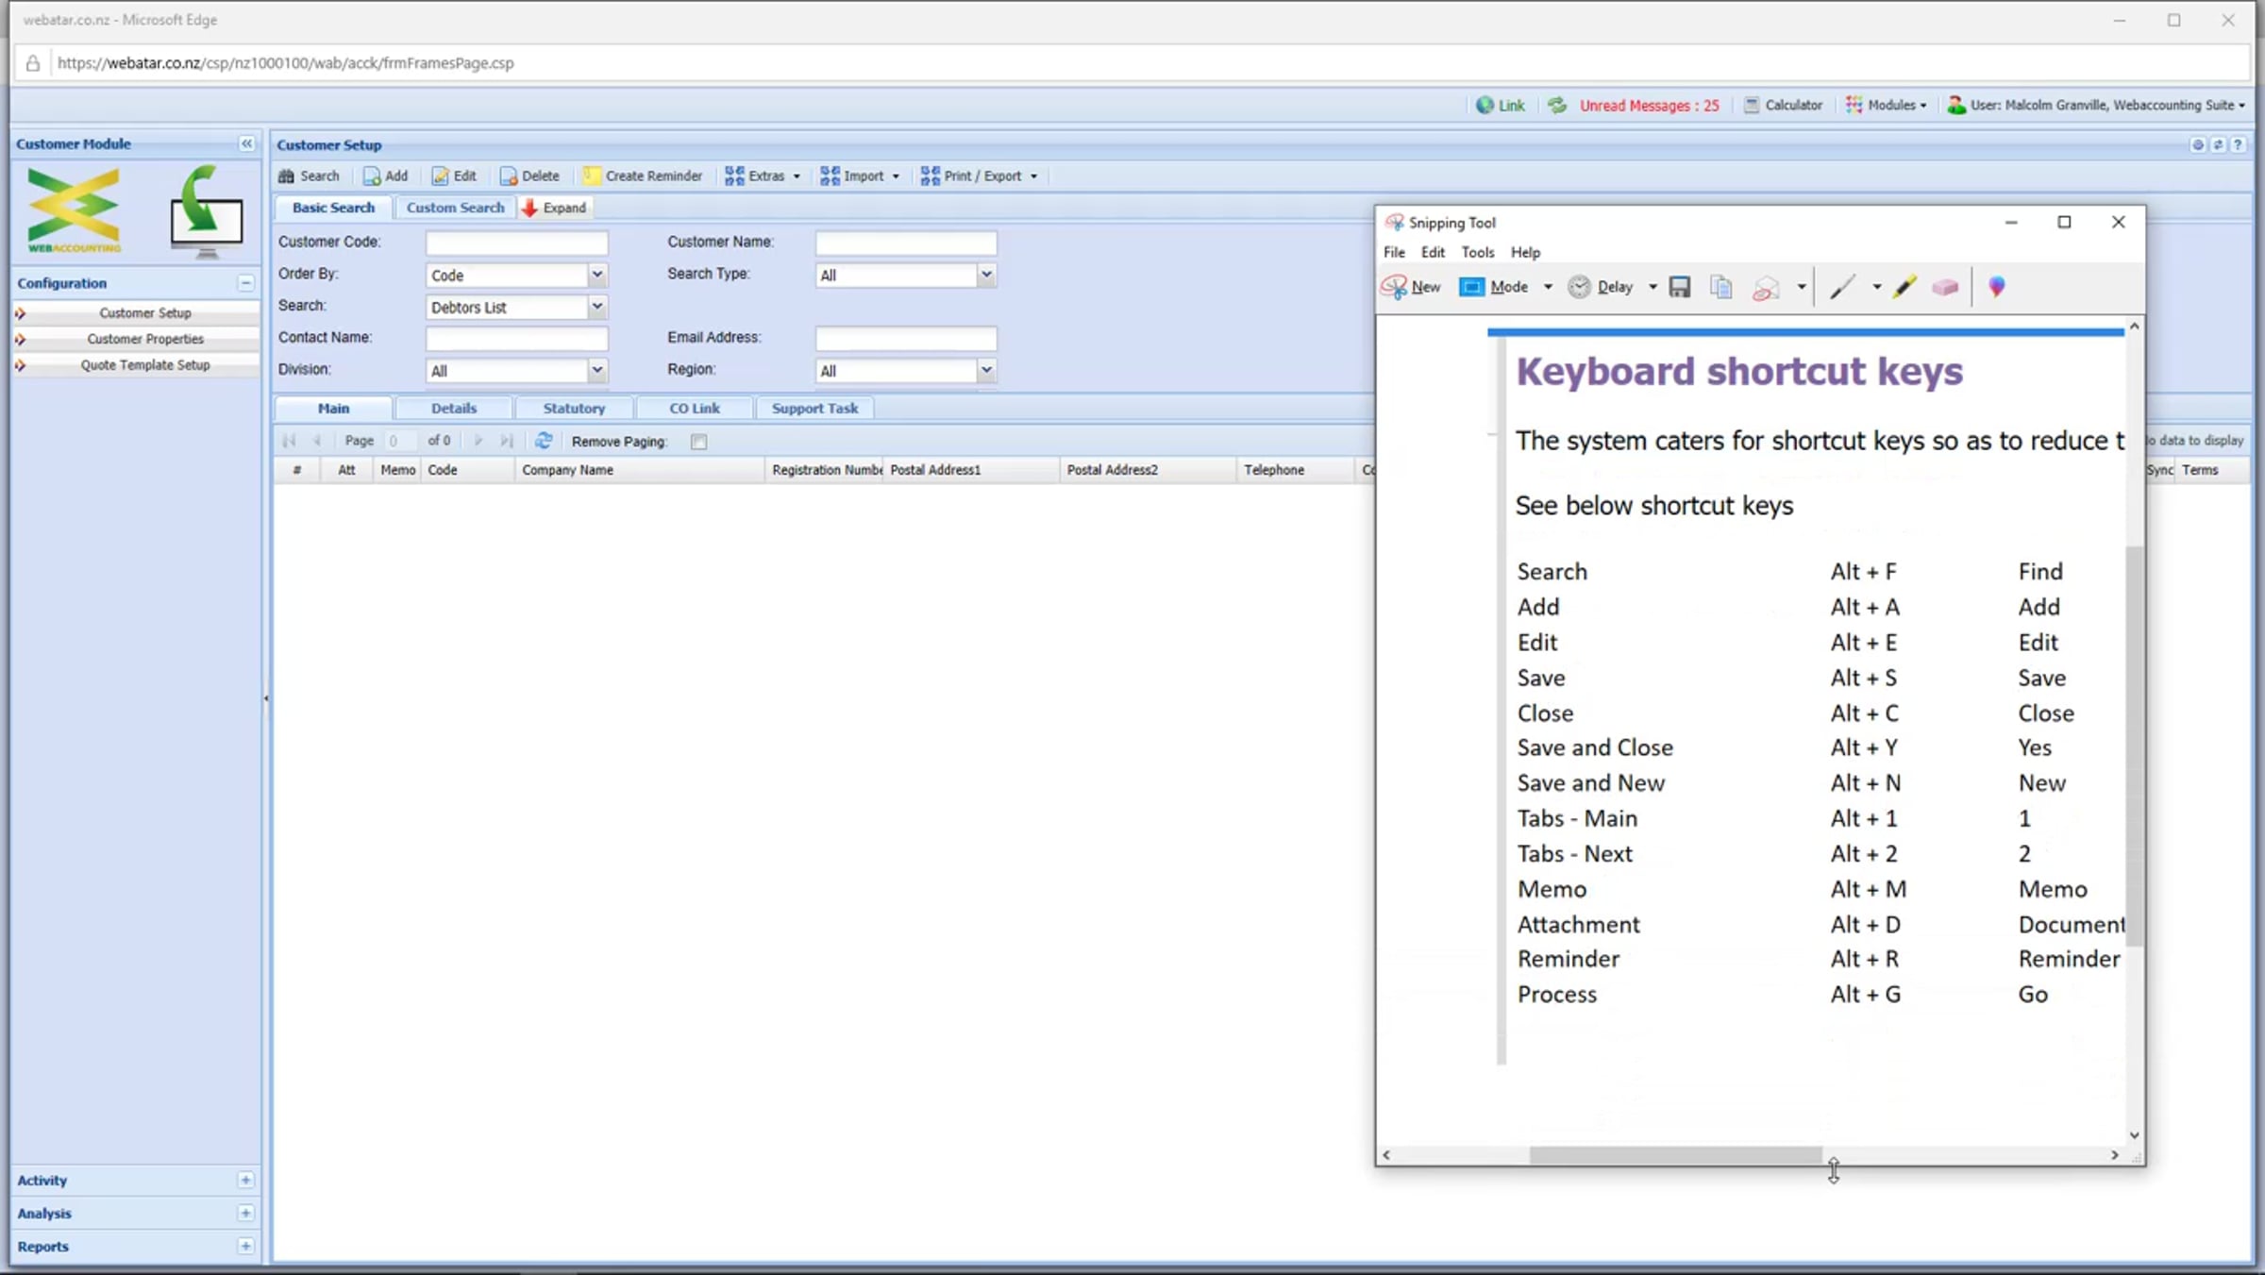Click the Webaccounting logo in the sidebar
Screen dimensions: 2265x1275
75,210
